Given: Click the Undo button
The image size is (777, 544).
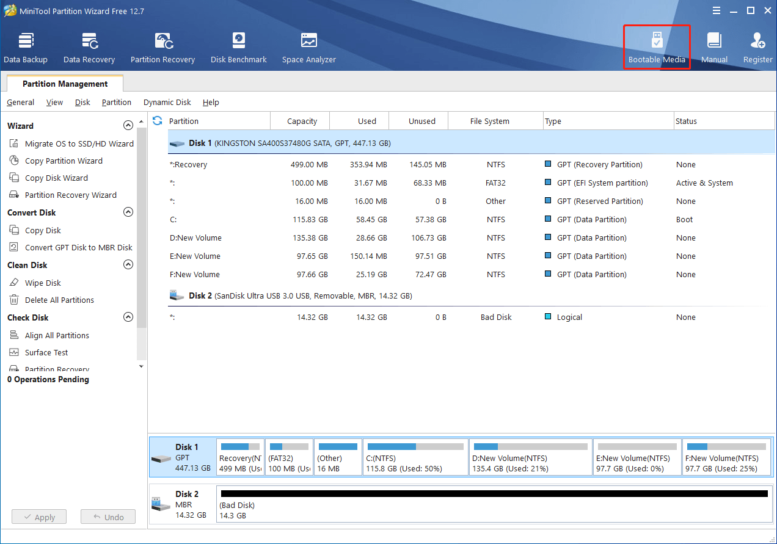Looking at the screenshot, I should [x=108, y=517].
